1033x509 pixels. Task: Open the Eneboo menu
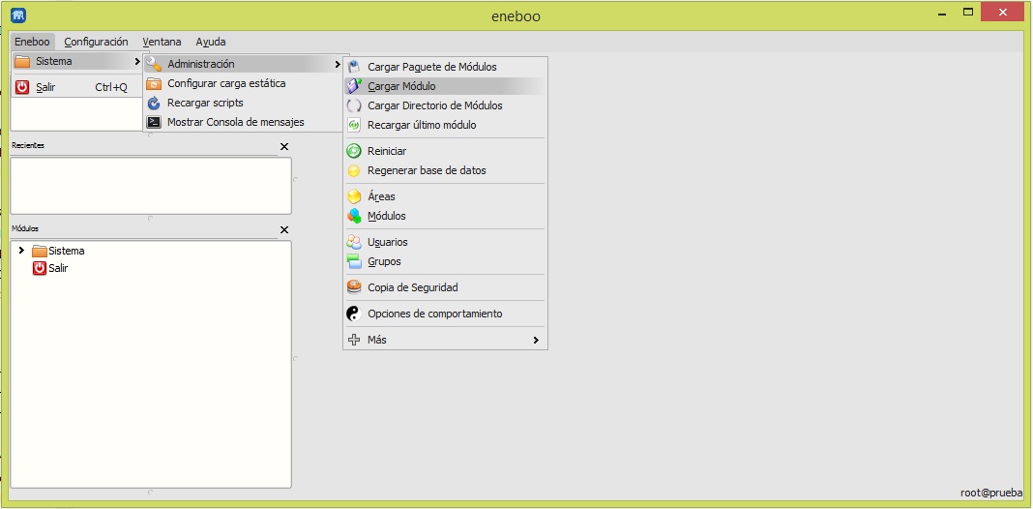[32, 42]
